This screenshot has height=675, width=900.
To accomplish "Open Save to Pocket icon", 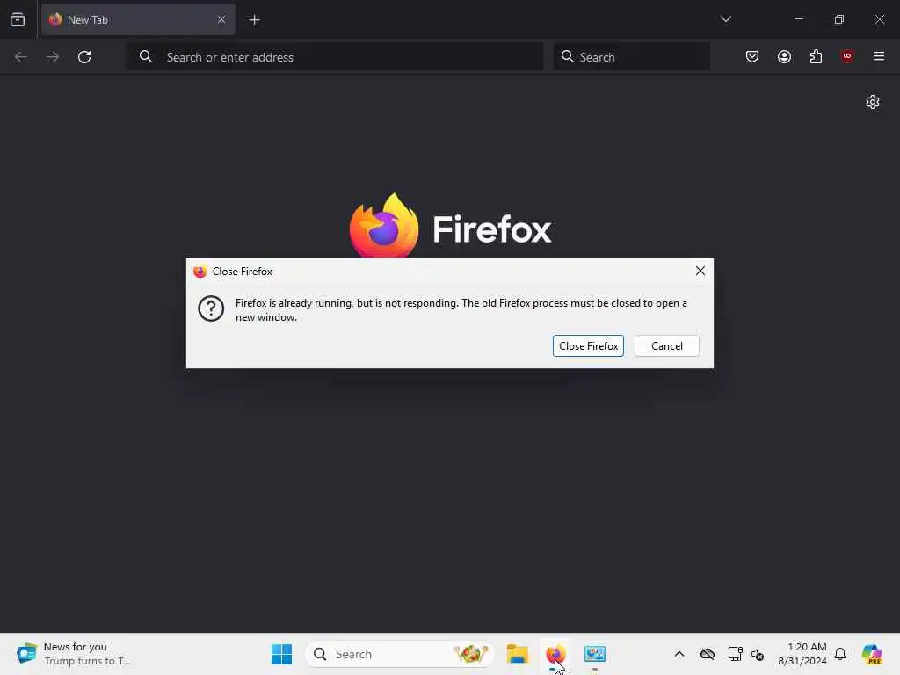I will pyautogui.click(x=752, y=56).
